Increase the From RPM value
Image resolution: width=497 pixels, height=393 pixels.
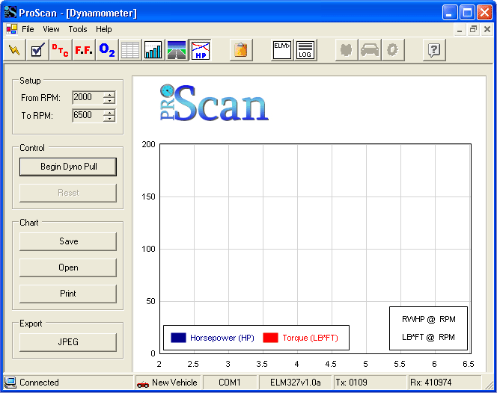click(x=109, y=95)
